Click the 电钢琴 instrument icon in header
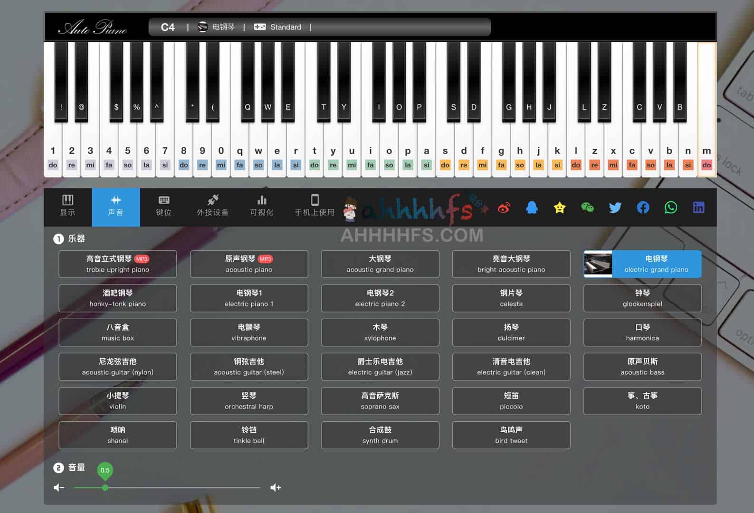Viewport: 754px width, 513px height. coord(203,27)
